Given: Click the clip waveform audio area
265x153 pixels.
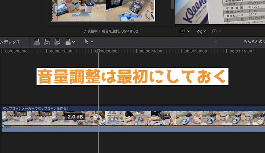Looking at the screenshot, I should pos(133,129).
